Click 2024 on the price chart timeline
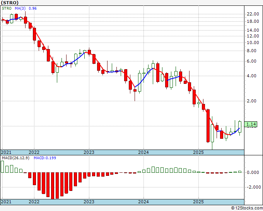 pos(143,152)
